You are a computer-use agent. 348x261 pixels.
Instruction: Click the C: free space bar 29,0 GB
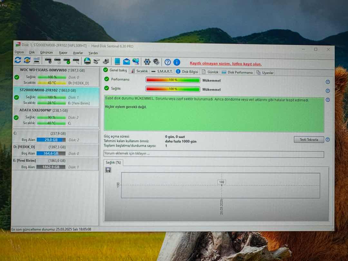(x=51, y=140)
